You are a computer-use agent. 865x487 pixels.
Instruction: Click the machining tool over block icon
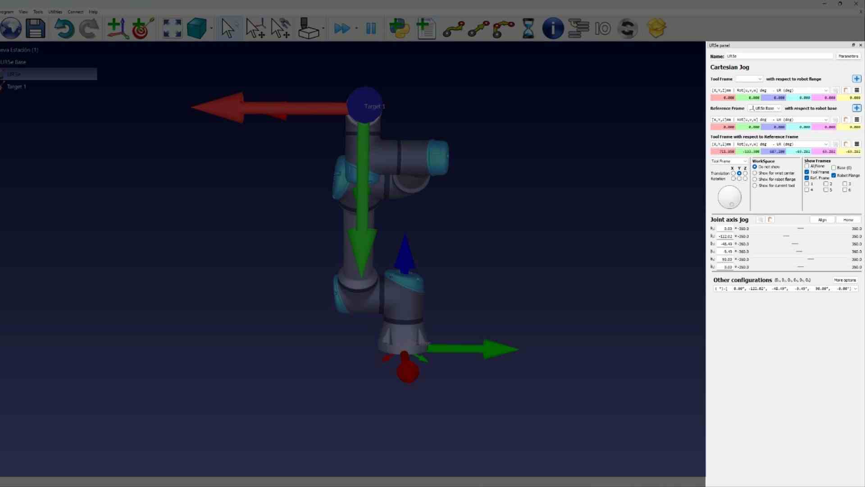pyautogui.click(x=309, y=28)
